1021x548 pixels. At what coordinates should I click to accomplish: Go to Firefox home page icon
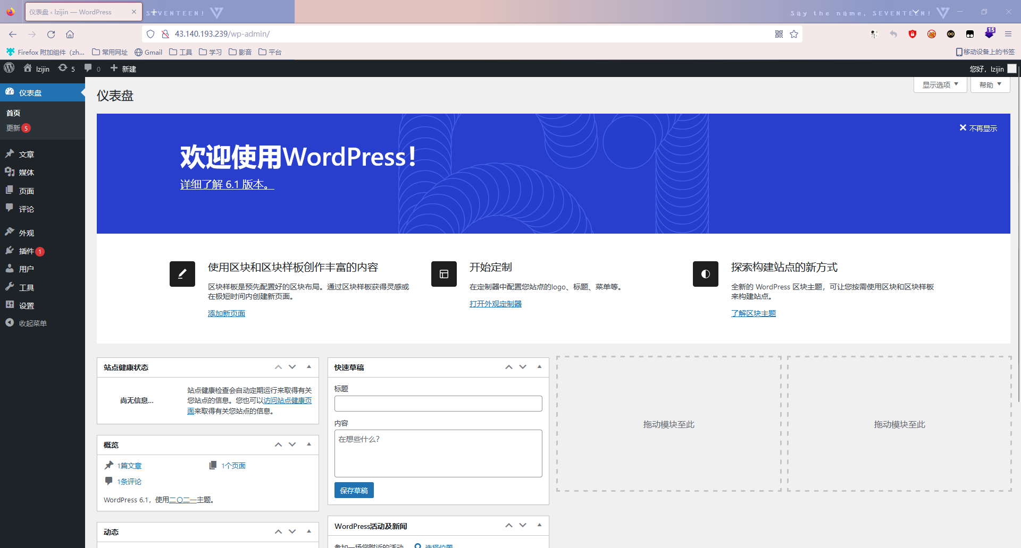70,34
